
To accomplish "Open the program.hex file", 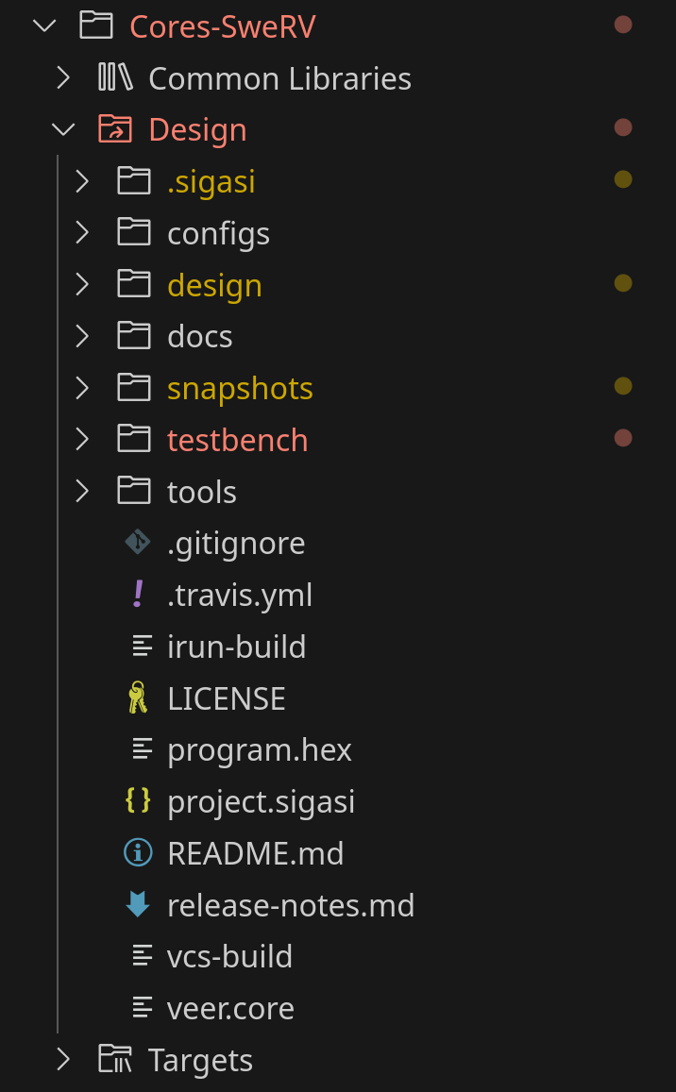I will 260,750.
